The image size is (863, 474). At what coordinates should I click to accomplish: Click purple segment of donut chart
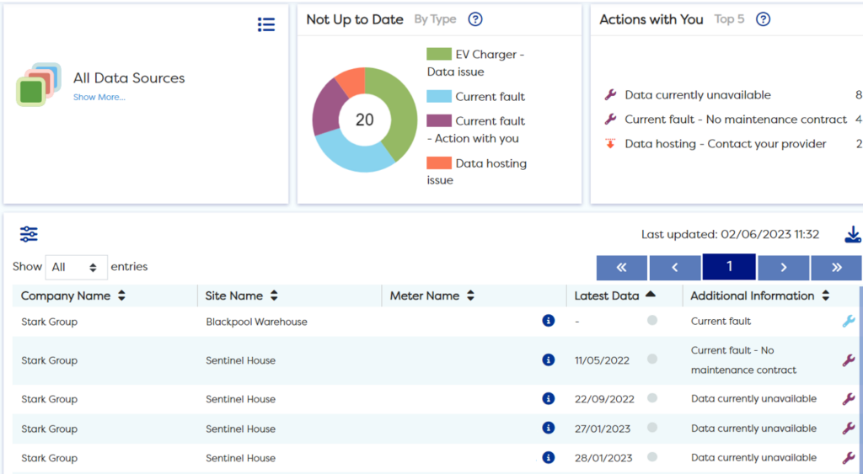[326, 109]
